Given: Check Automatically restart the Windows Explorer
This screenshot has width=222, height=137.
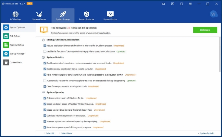Looking at the screenshot, I should [x=45, y=80].
